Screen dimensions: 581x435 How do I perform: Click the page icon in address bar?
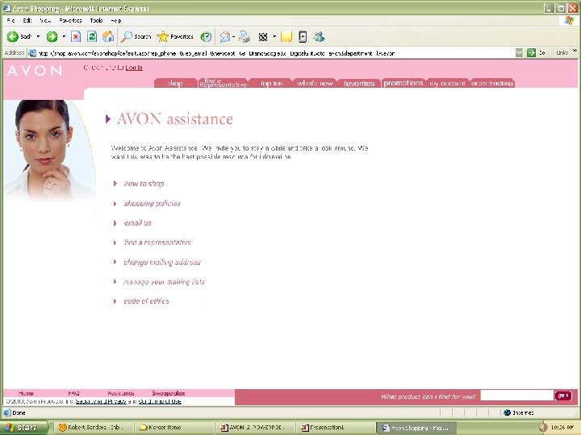(x=32, y=53)
